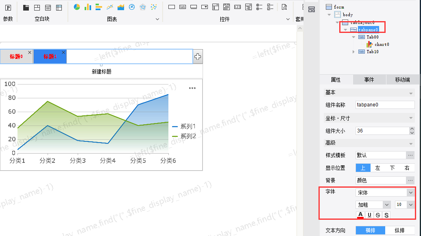The width and height of the screenshot is (421, 236).
Task: Select the report block icon with text lines
Action: [x=48, y=7]
